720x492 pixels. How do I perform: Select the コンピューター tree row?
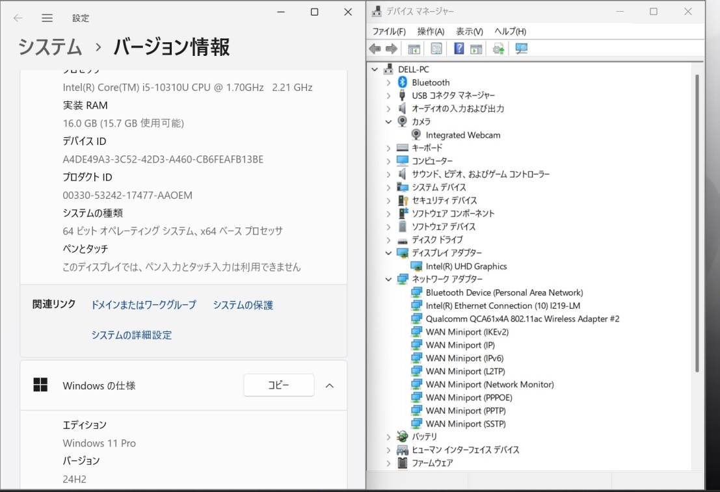[432, 161]
